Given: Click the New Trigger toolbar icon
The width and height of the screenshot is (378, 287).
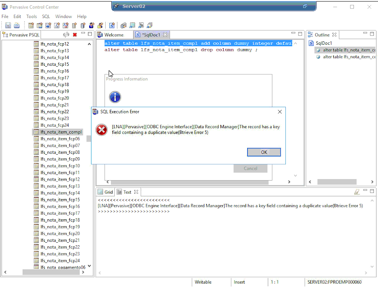Looking at the screenshot, I should coord(65,25).
